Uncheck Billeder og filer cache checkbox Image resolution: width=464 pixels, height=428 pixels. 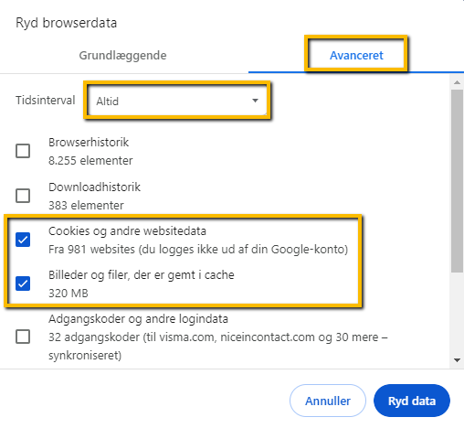(x=23, y=284)
